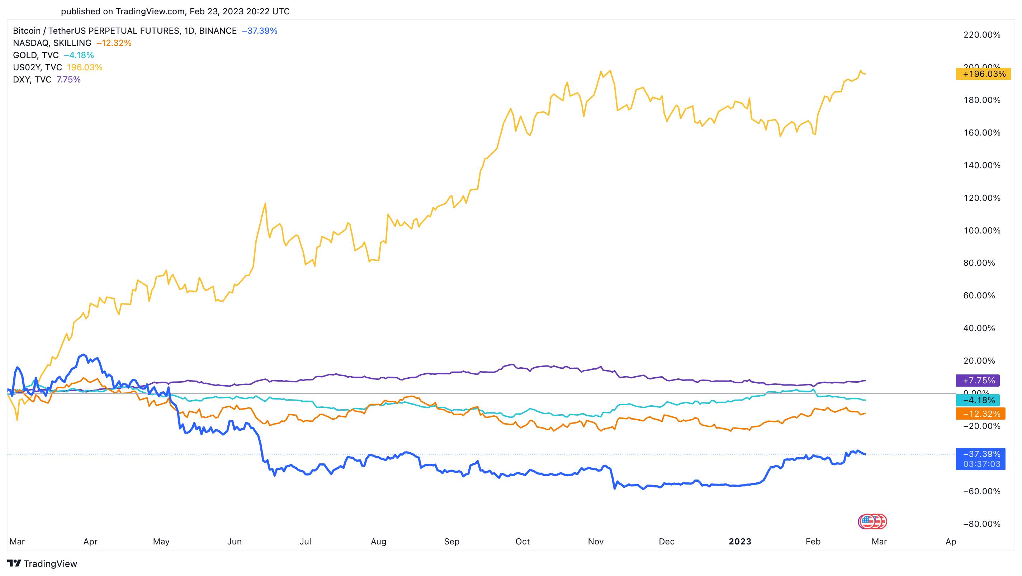This screenshot has height=576, width=1022.
Task: Select the DXY, TVC legend entry
Action: point(32,80)
